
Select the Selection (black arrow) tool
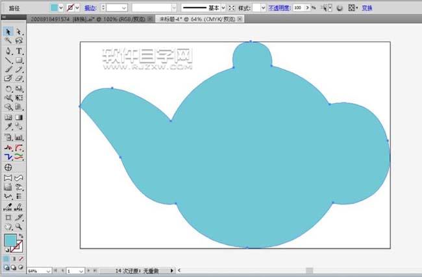(8, 32)
